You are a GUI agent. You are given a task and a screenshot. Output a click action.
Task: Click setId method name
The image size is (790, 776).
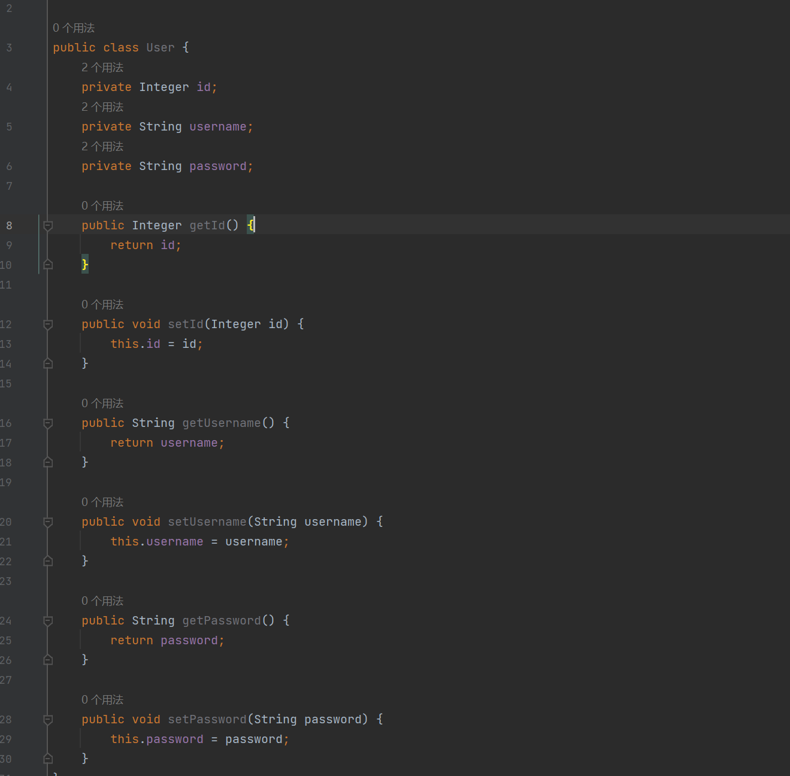coord(186,325)
